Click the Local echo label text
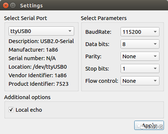Viewport: 168px width, 134px height. pos(29,110)
